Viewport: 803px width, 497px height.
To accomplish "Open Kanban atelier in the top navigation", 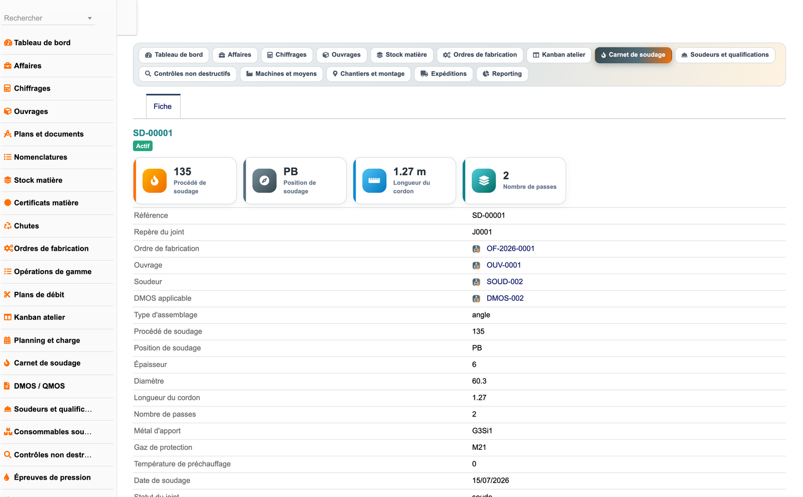I will 558,55.
